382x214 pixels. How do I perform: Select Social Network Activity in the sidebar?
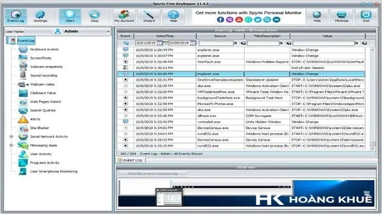(49, 137)
